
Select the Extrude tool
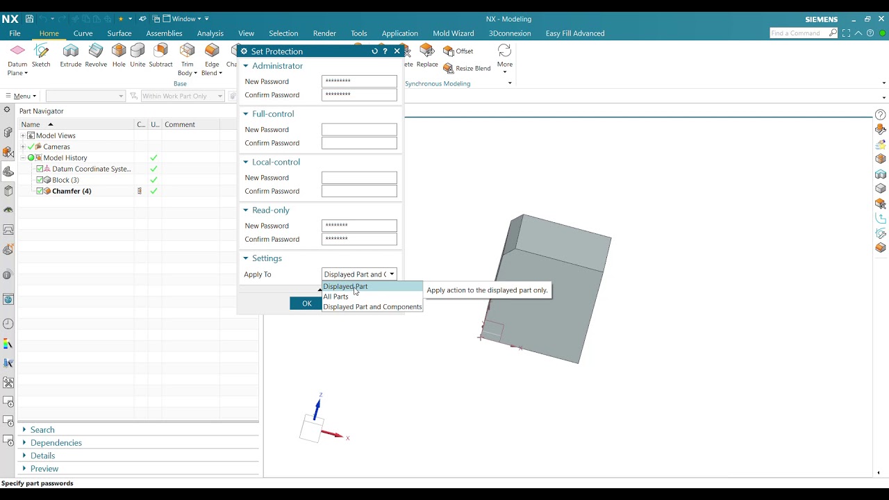(x=71, y=55)
